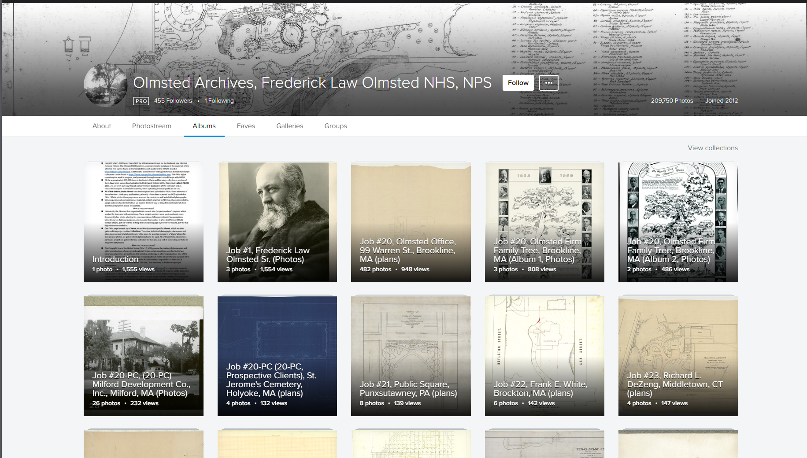Viewport: 807px width, 458px height.
Task: Open Job #1 Frederick Law Olmsted Sr. album
Action: click(x=277, y=222)
